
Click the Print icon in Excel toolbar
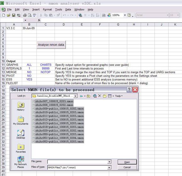[25, 15]
